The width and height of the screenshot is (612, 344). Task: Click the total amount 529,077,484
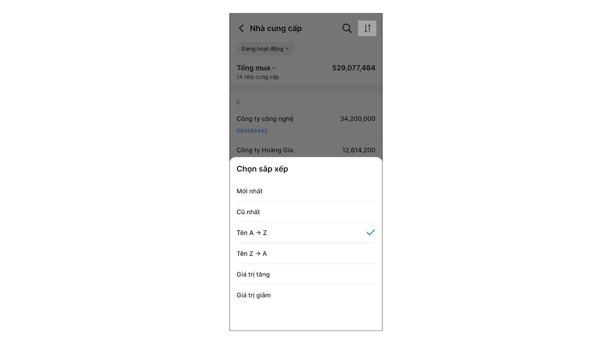tap(353, 68)
